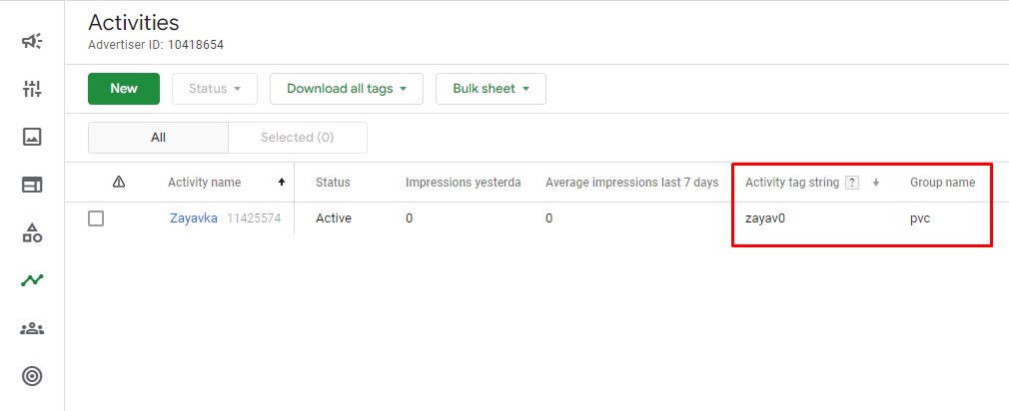1009x411 pixels.
Task: Select the green trend line icon
Action: click(32, 280)
